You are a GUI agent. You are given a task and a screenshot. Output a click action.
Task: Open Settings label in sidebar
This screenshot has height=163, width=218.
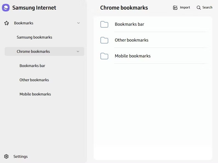pyautogui.click(x=20, y=156)
